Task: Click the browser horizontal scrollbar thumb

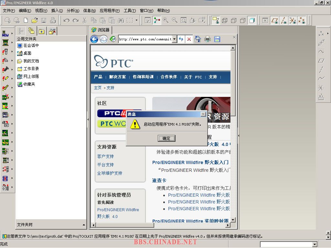Action: tap(125, 225)
